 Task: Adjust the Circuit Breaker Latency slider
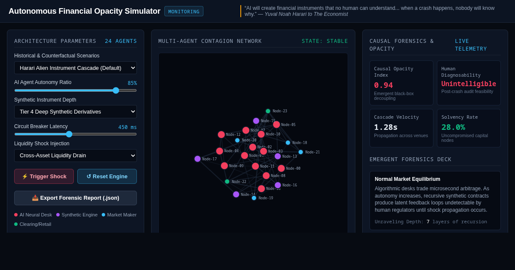tap(76, 134)
